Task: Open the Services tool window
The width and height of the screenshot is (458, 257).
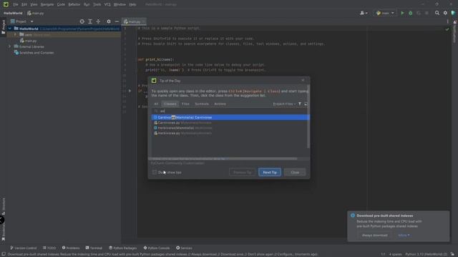Action: [184, 248]
